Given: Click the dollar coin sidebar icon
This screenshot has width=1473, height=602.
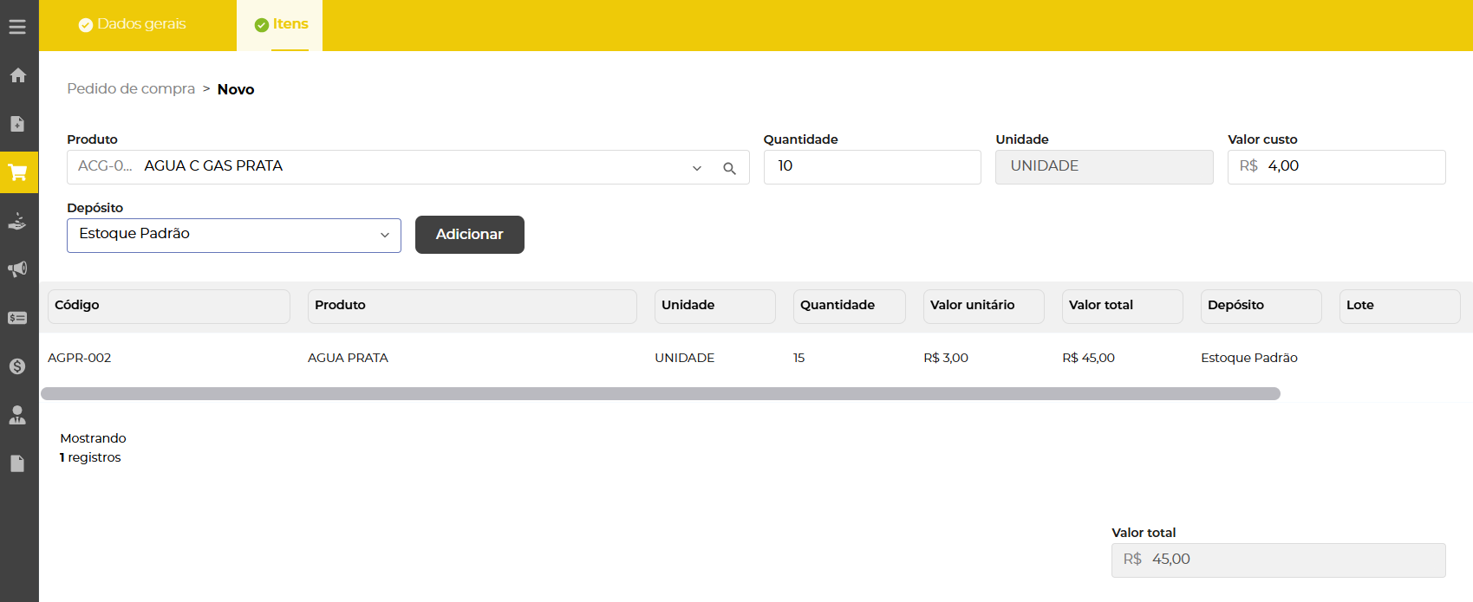Looking at the screenshot, I should tap(17, 366).
